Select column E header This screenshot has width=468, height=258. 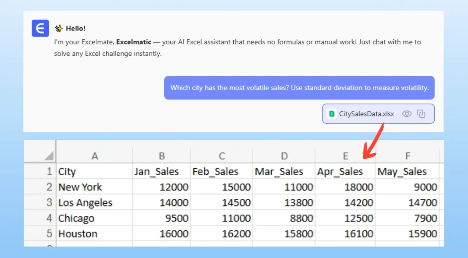345,156
